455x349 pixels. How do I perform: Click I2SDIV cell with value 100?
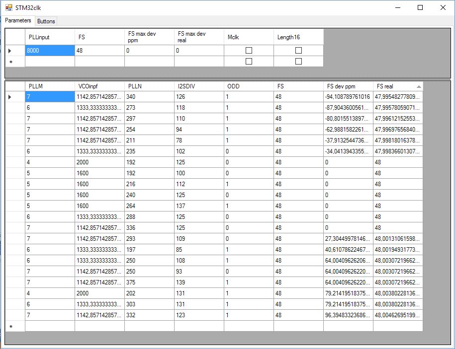[x=199, y=173]
